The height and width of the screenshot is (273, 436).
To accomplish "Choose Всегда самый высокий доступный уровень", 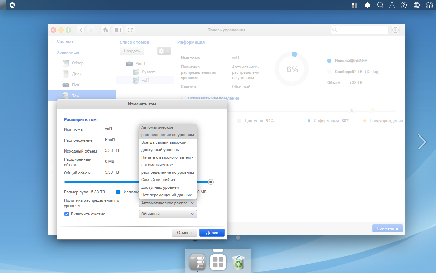I will [x=168, y=146].
